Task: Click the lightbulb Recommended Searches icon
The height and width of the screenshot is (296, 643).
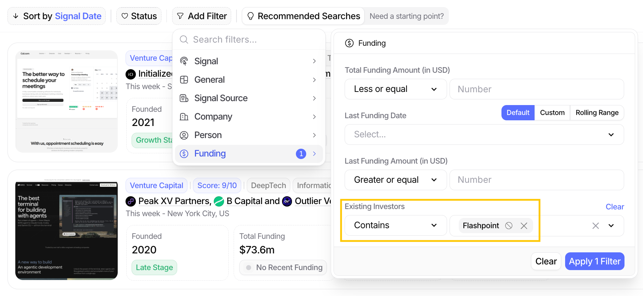Action: 250,16
